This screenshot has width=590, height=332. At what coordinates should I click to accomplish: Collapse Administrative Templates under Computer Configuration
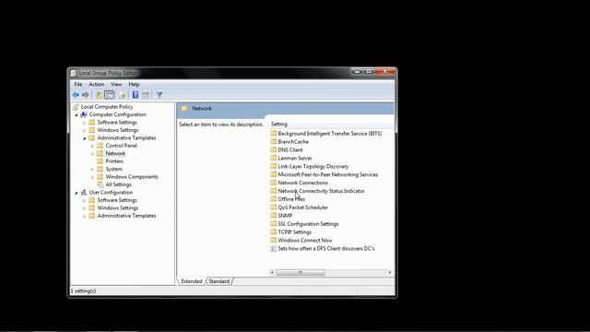84,138
